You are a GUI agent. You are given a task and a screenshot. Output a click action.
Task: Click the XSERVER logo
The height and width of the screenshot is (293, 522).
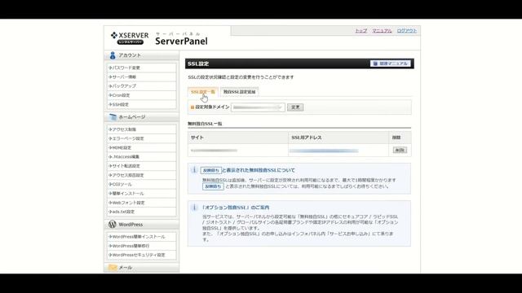pyautogui.click(x=130, y=38)
